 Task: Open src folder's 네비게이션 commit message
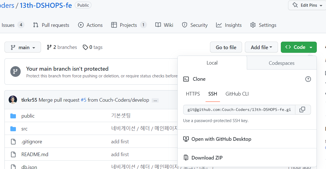point(144,128)
